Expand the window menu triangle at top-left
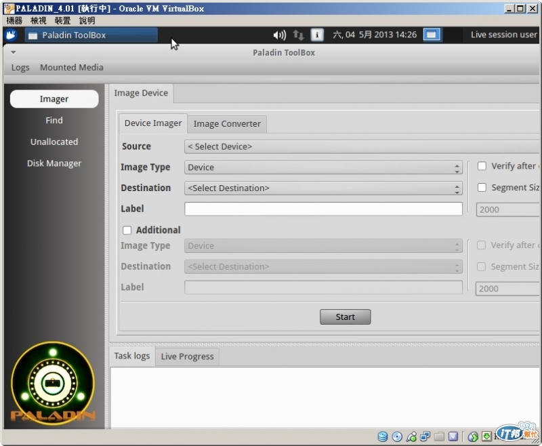 pyautogui.click(x=13, y=53)
